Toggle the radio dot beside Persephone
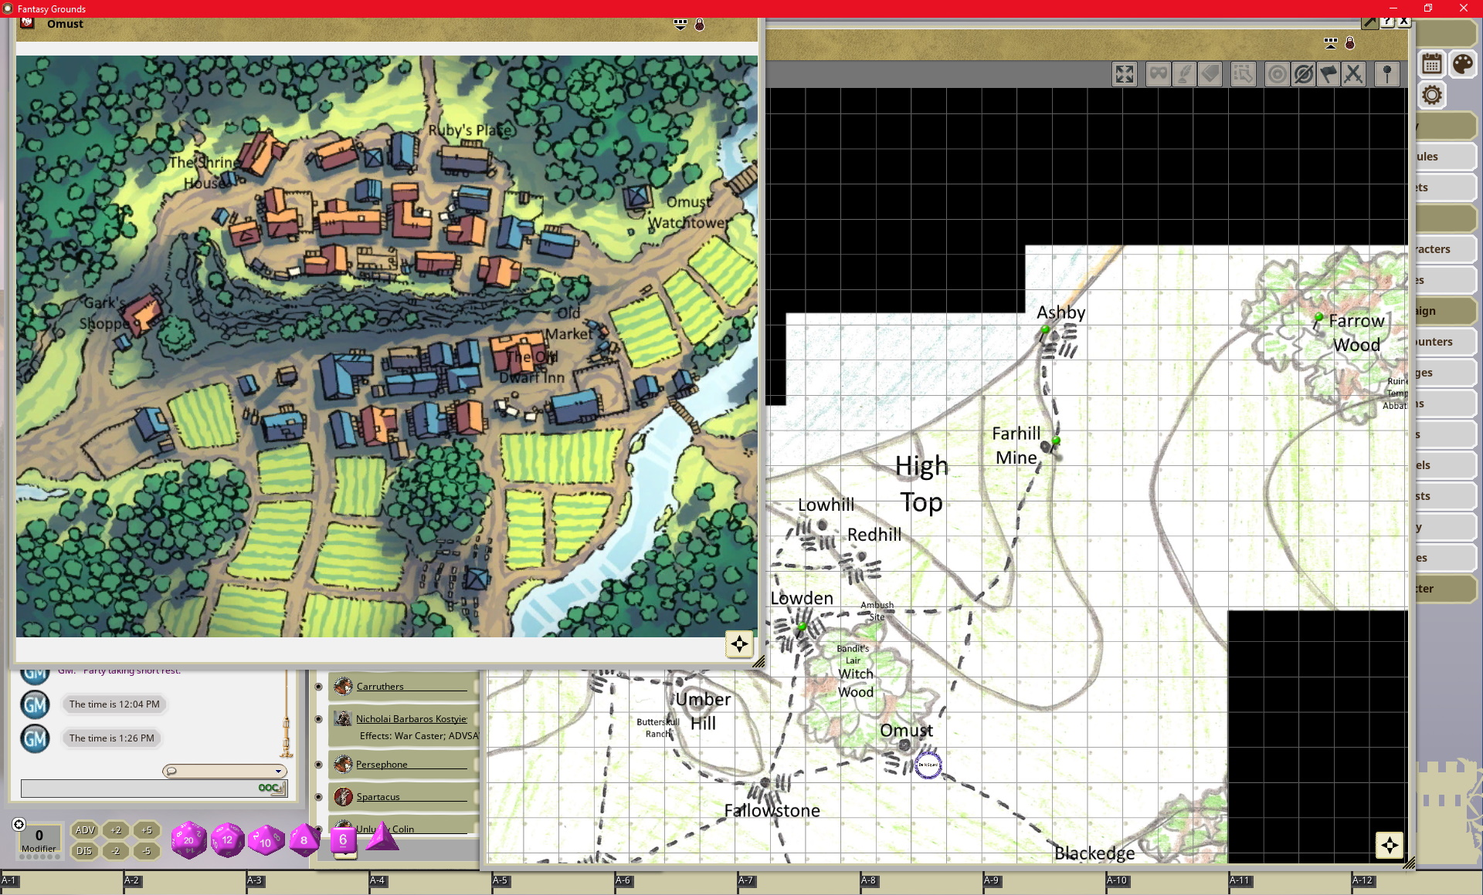 click(x=318, y=764)
